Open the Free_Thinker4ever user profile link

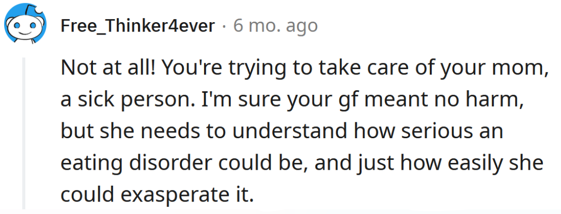click(x=137, y=25)
